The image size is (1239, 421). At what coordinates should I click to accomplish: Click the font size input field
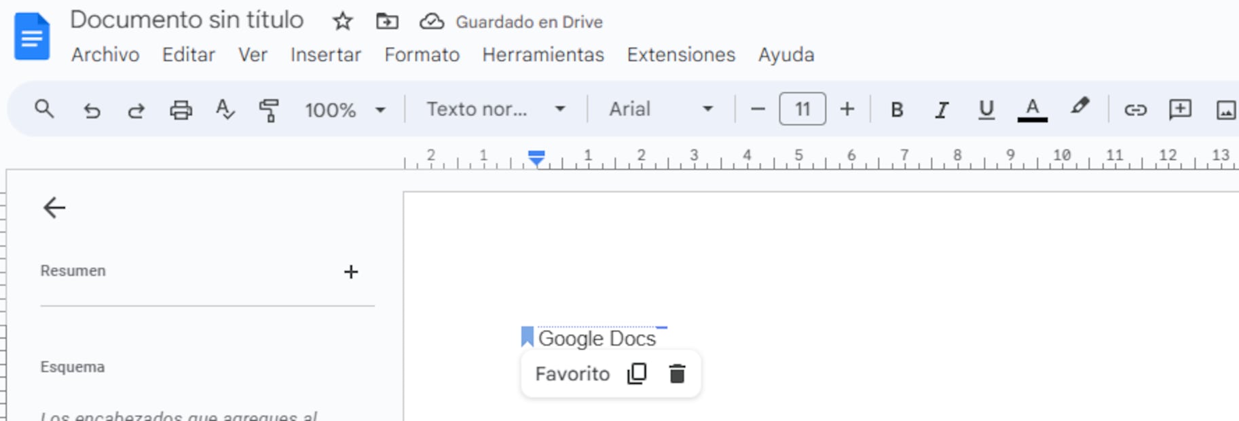pyautogui.click(x=802, y=109)
